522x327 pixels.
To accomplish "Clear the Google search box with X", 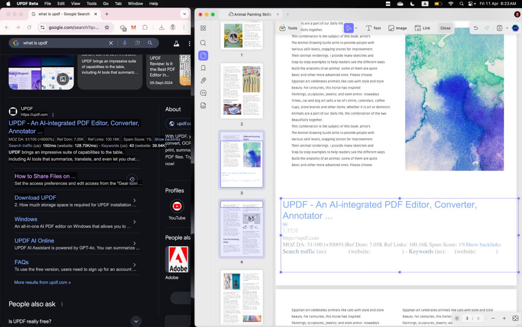I will point(111,43).
